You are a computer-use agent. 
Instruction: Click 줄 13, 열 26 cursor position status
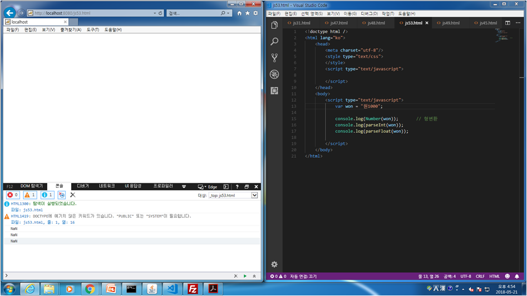click(429, 277)
